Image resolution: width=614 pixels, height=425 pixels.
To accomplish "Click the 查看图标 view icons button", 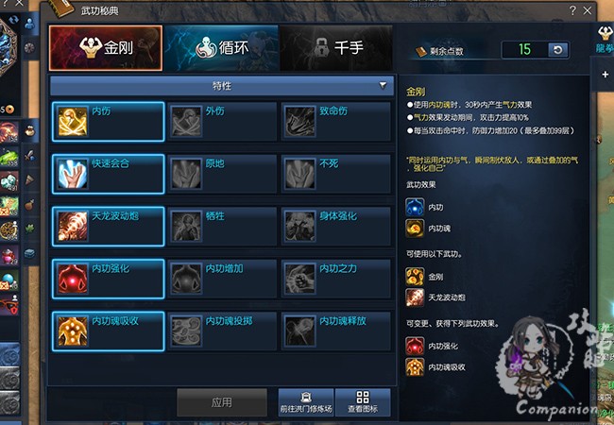I will coord(363,402).
